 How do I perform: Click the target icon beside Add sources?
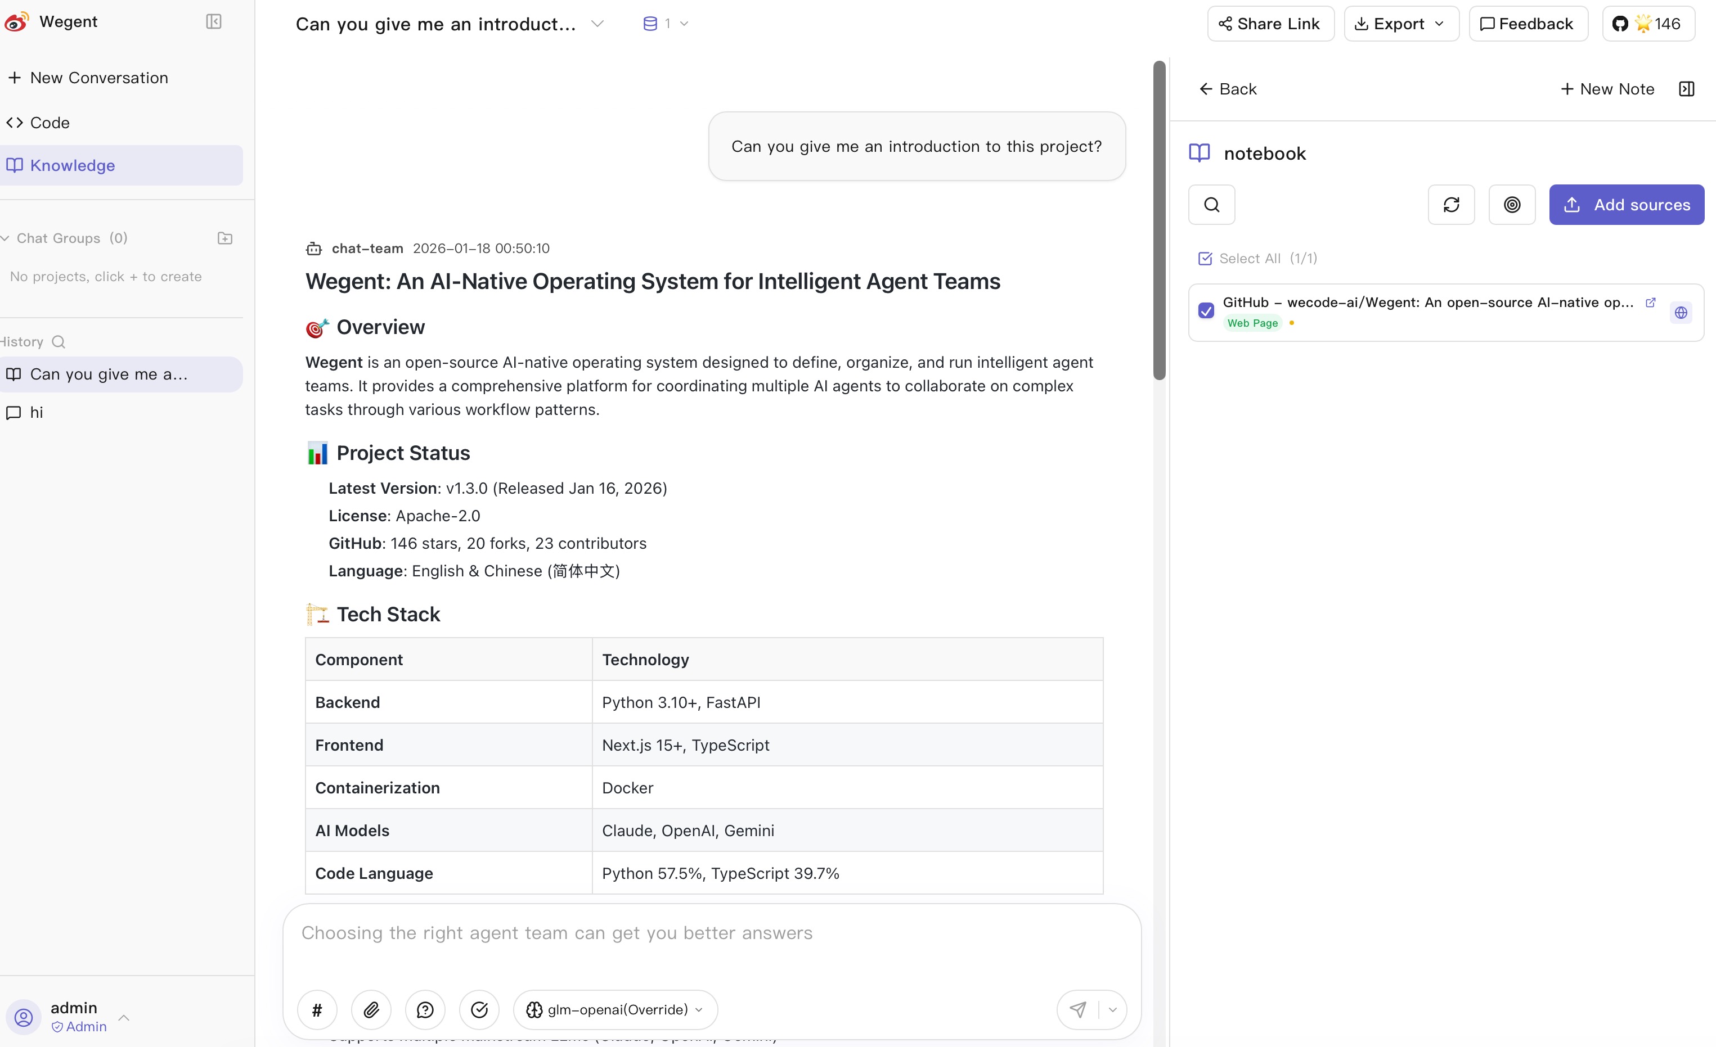coord(1512,205)
